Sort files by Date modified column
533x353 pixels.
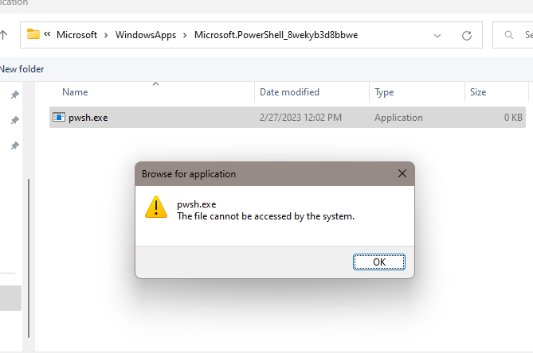pos(289,92)
